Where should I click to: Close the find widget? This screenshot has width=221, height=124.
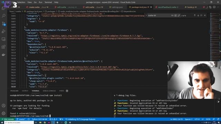tap(205, 15)
